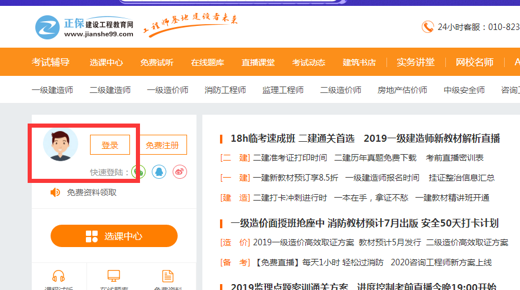This screenshot has width=520, height=290.
Task: Open the 二建准考证打印时间 news link
Action: pyautogui.click(x=289, y=158)
